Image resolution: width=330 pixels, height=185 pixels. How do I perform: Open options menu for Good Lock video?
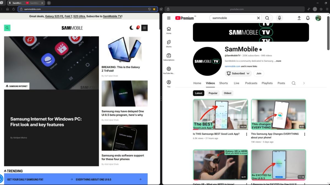(246, 134)
